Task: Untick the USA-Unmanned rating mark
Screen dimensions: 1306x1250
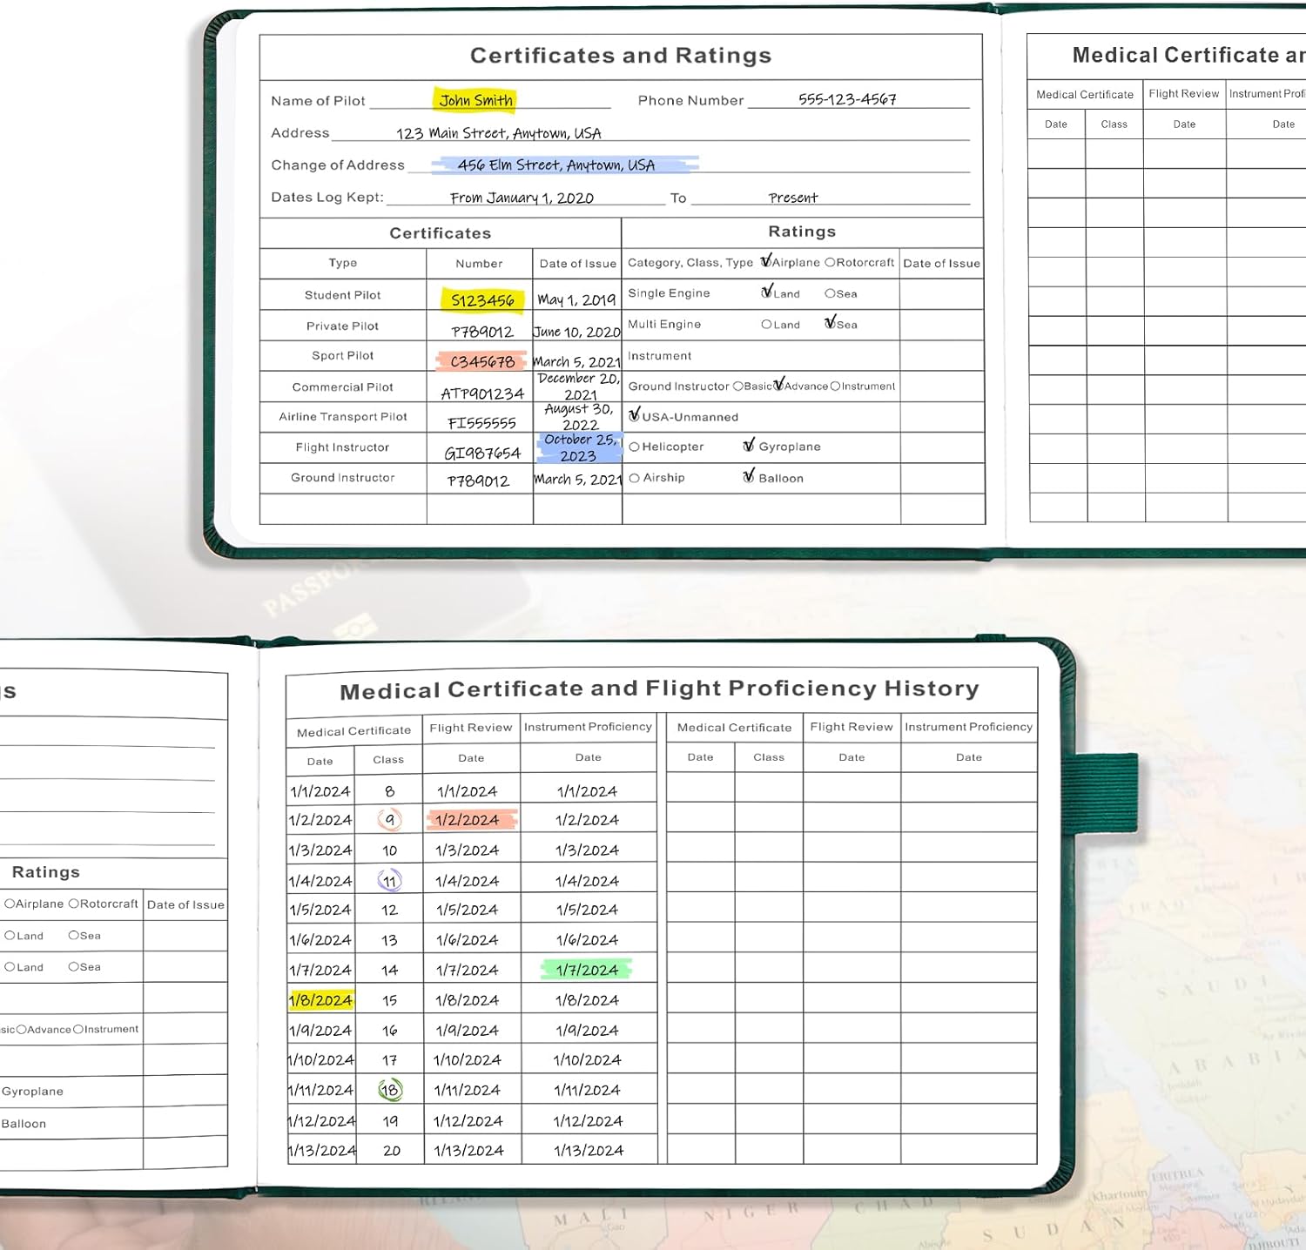Action: click(634, 415)
